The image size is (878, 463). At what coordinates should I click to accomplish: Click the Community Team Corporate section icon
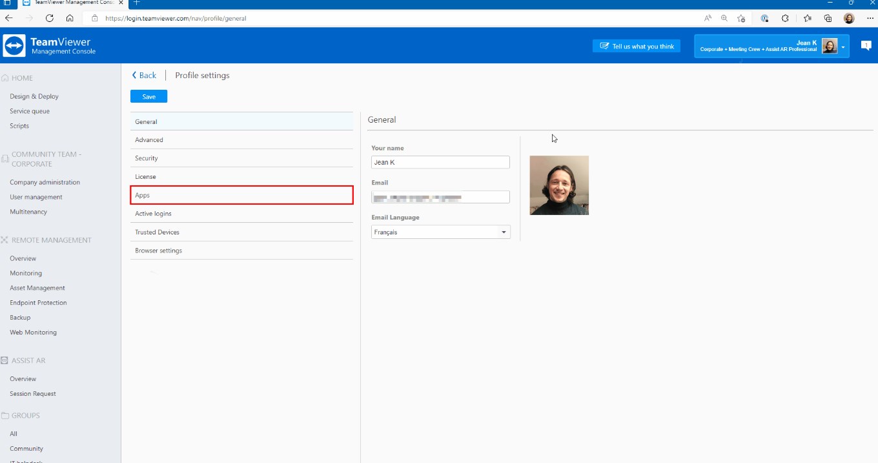[5, 159]
